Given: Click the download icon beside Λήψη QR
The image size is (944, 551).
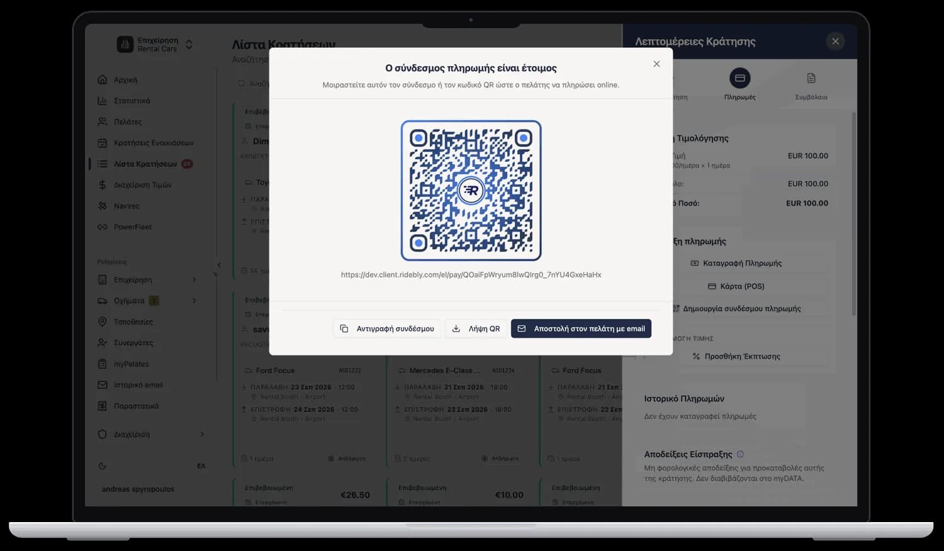Looking at the screenshot, I should pos(456,328).
